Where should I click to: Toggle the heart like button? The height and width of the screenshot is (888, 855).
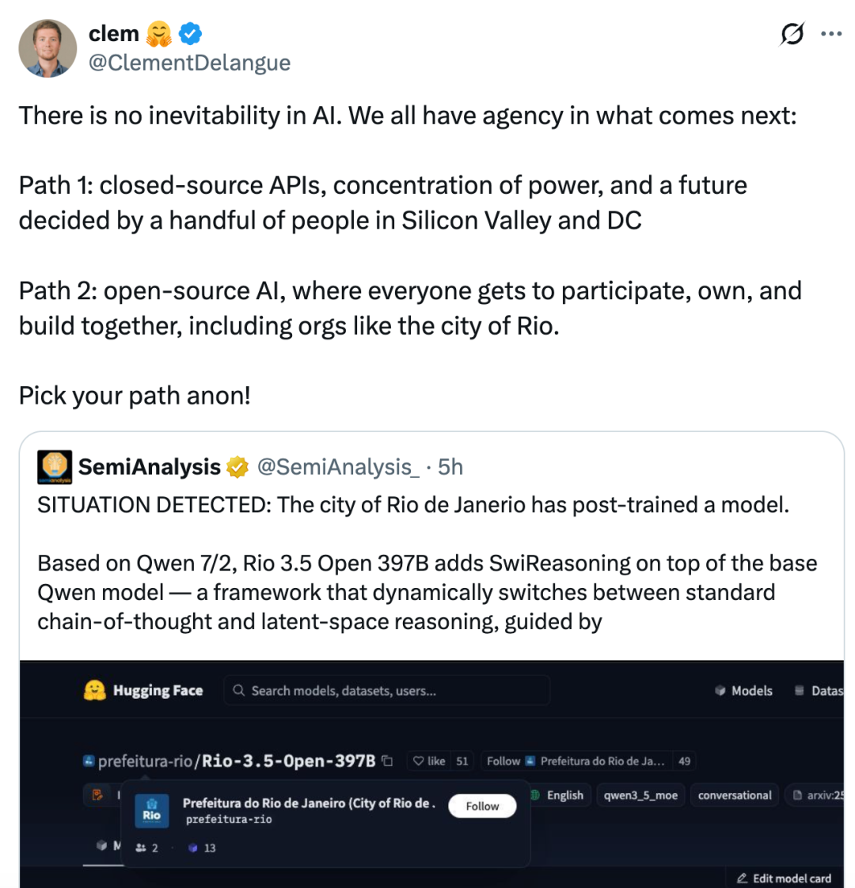tap(430, 761)
